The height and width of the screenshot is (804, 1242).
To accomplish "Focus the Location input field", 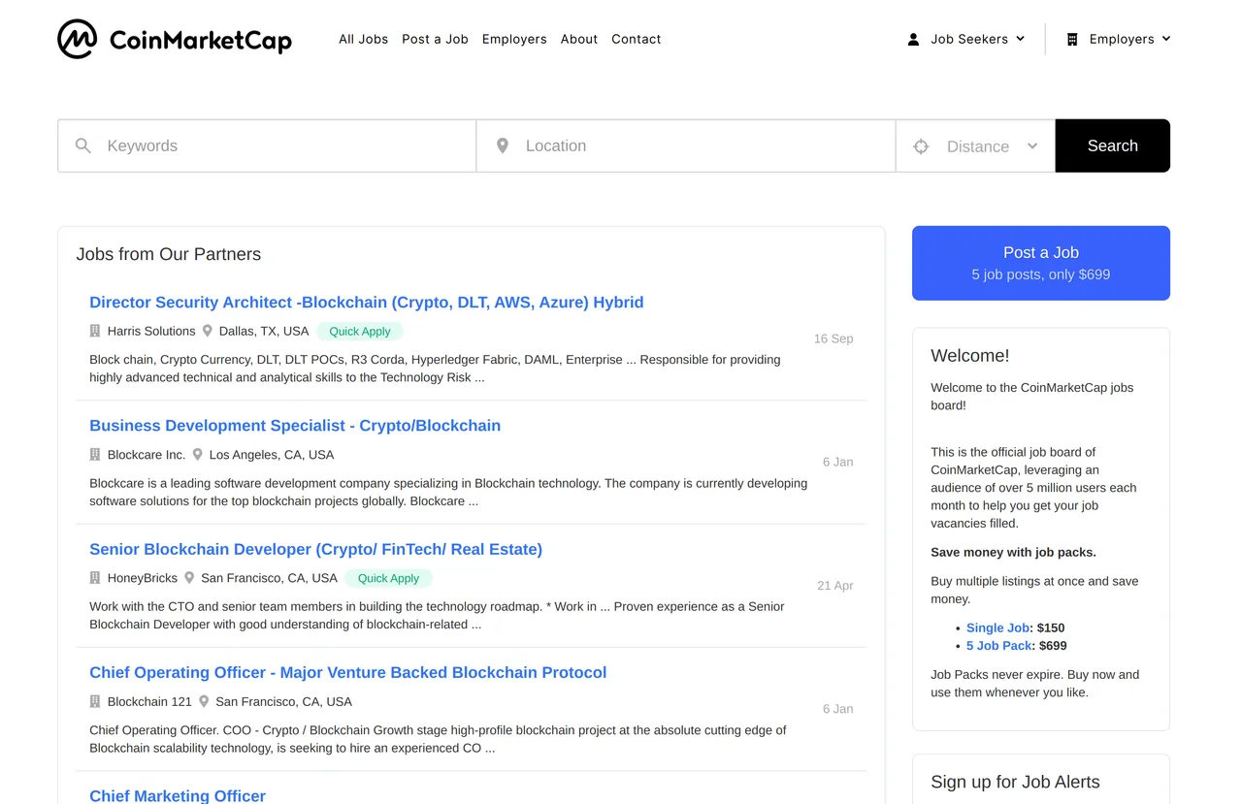I will pyautogui.click(x=686, y=145).
